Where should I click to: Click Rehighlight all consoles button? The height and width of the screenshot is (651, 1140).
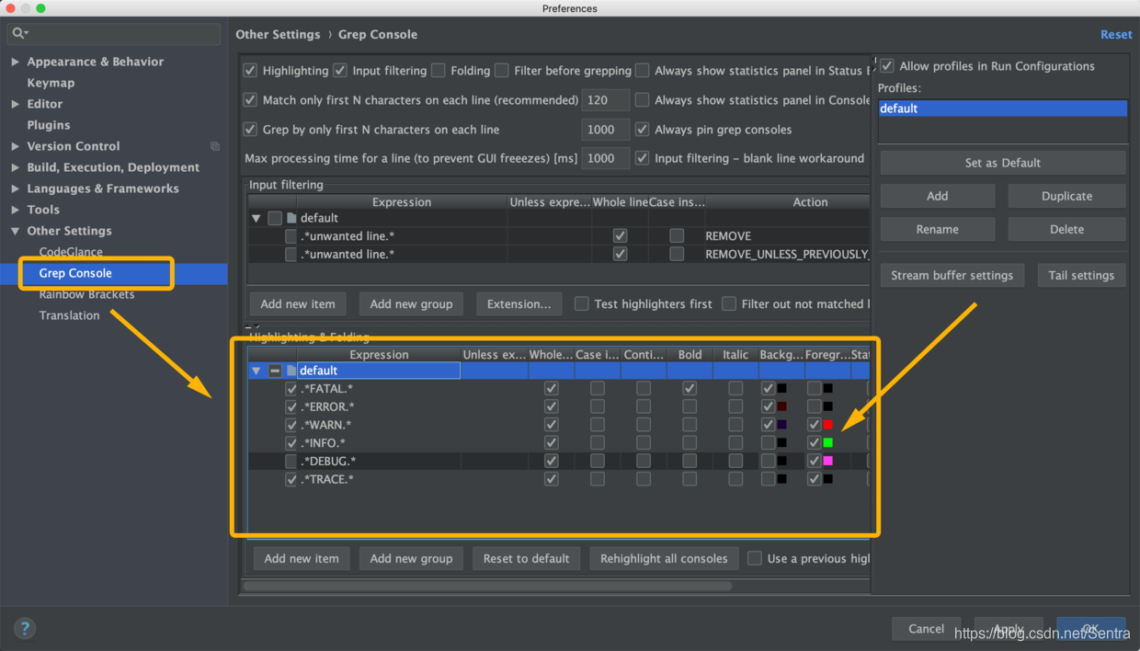664,558
